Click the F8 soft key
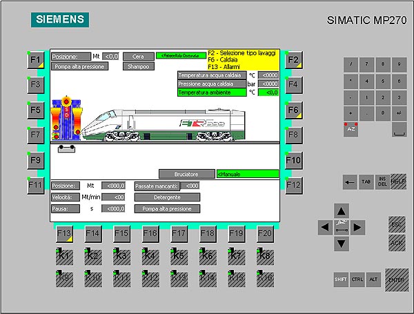414x314 pixels. (x=294, y=135)
